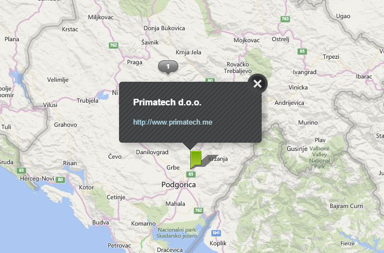
Task: Select the Kotor town label
Action: 87,188
